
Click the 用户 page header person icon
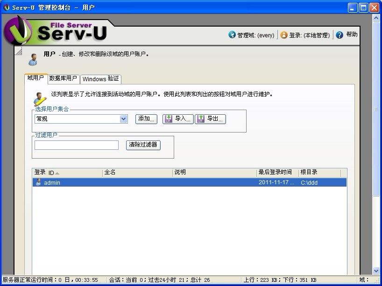[x=33, y=60]
